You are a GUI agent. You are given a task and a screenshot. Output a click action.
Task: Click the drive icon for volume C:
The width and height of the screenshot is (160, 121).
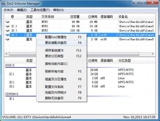[x=7, y=26]
